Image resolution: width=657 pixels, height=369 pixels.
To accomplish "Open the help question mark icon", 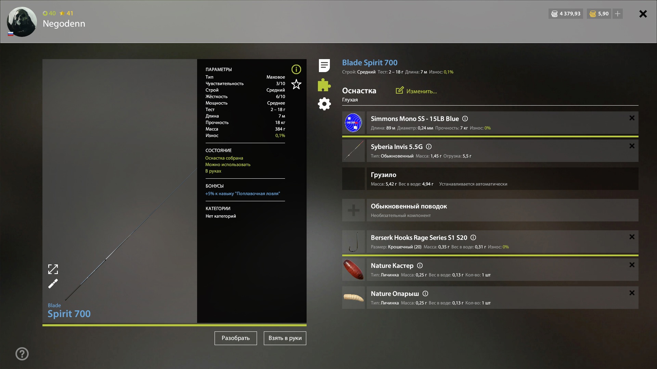I will pos(22,354).
